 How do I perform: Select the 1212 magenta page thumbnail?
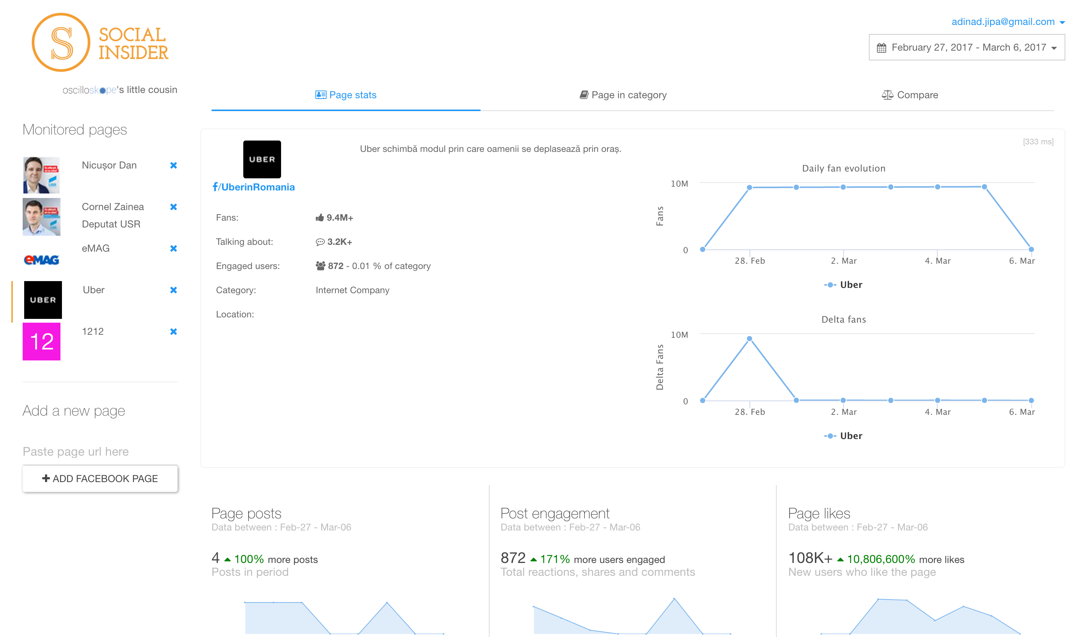coord(42,341)
